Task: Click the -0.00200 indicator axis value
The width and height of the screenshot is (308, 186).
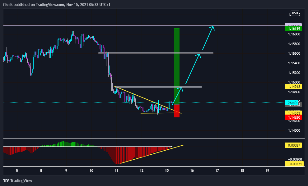Action: pyautogui.click(x=295, y=159)
